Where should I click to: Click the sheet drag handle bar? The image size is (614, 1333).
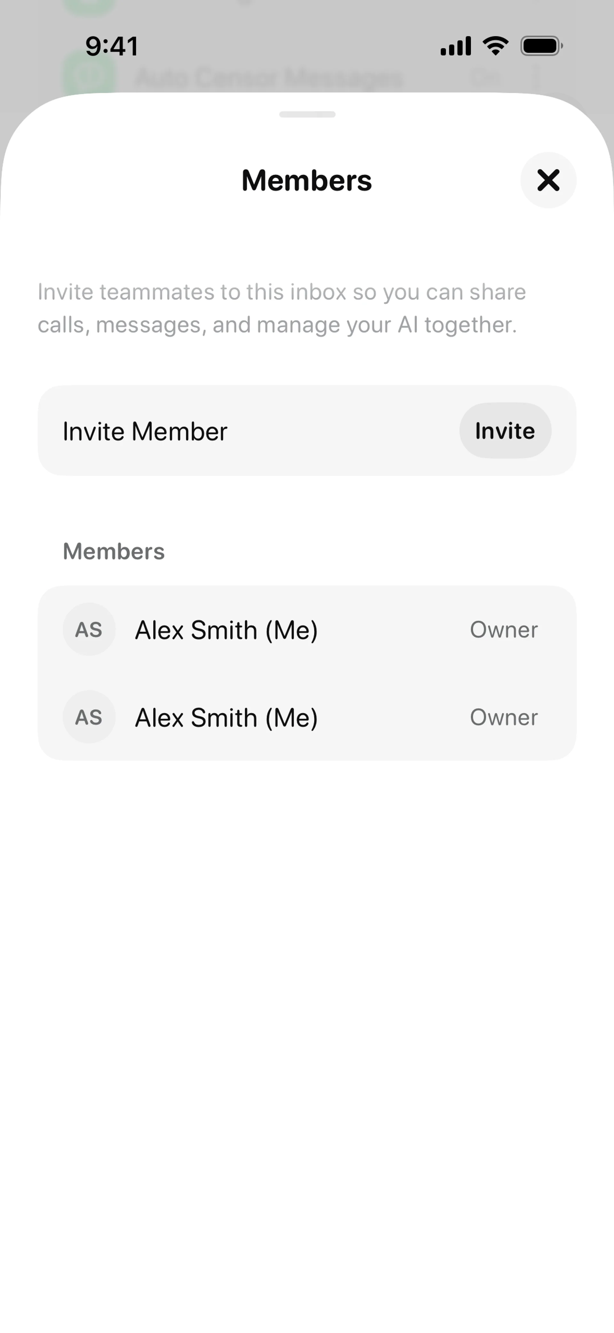[307, 114]
